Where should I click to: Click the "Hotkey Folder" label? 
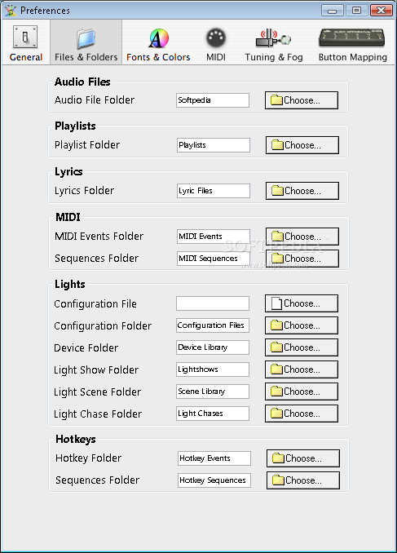coord(89,458)
